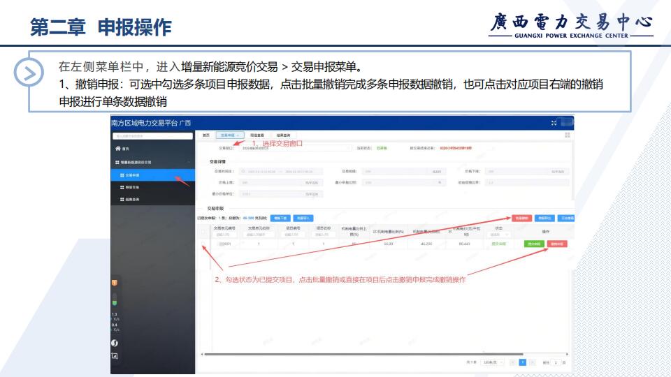The width and height of the screenshot is (671, 377).
Task: Click the fullscreen icon in the blue header
Action: tap(554, 123)
